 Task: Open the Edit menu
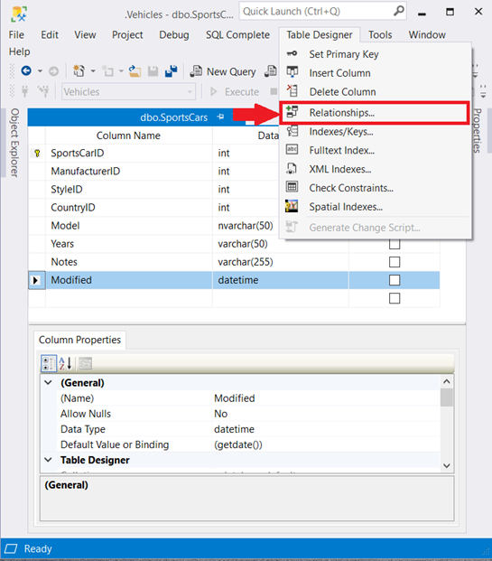(x=50, y=34)
